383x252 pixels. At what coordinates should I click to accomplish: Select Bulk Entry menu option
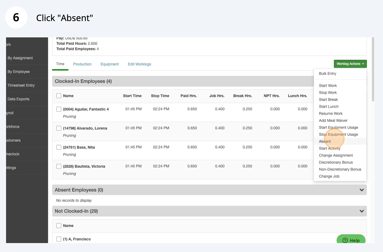click(x=327, y=74)
